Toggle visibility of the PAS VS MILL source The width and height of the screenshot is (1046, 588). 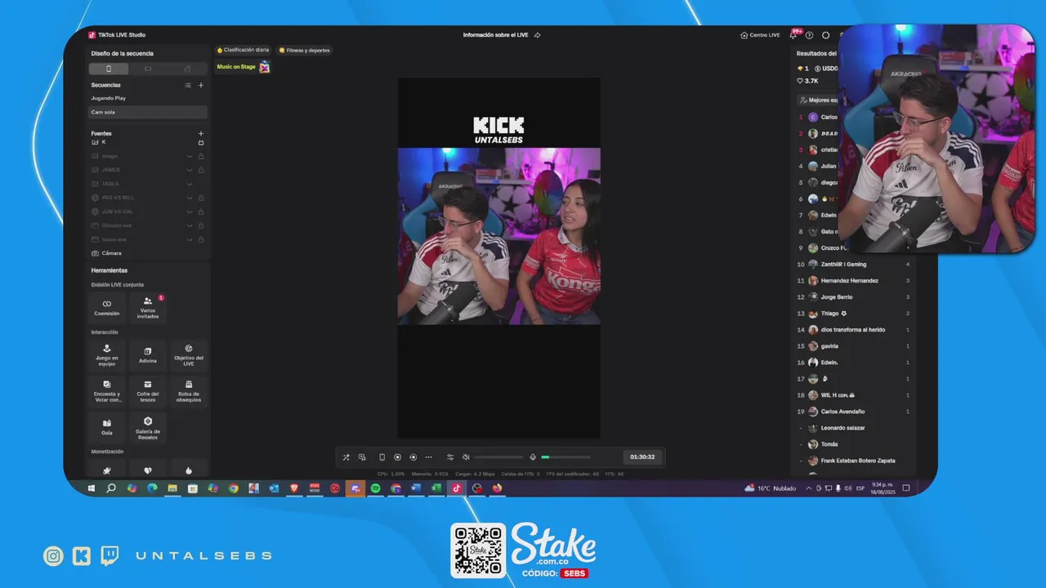pyautogui.click(x=190, y=198)
